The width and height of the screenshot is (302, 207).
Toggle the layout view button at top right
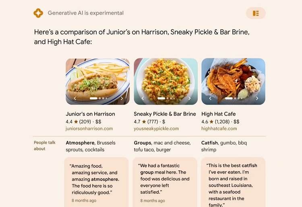[256, 13]
